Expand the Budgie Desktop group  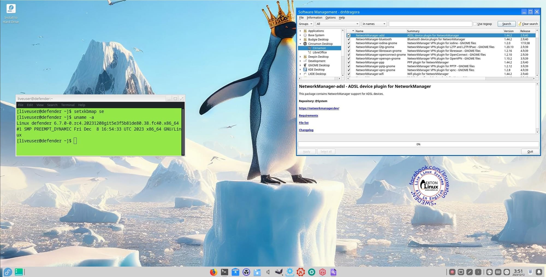pyautogui.click(x=300, y=39)
